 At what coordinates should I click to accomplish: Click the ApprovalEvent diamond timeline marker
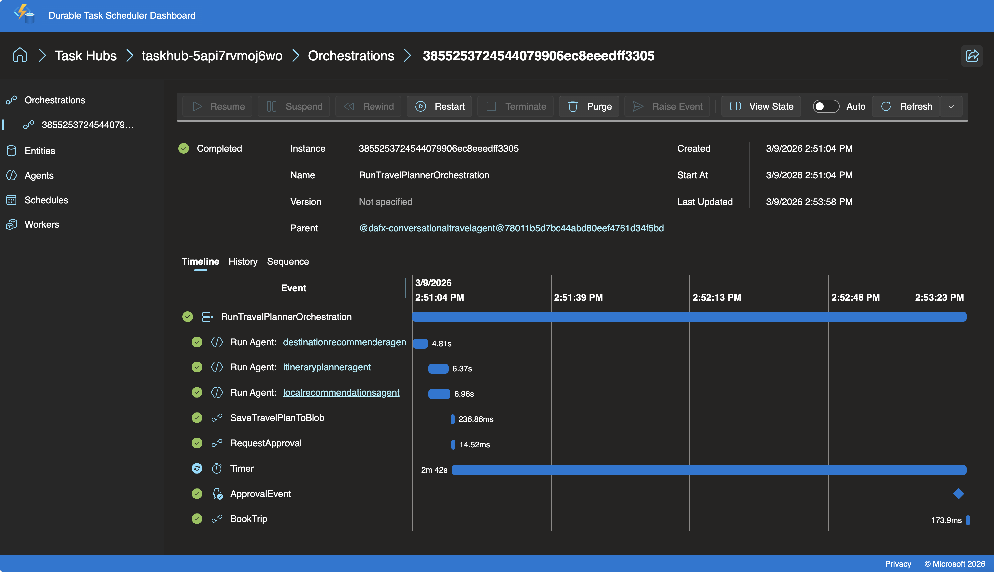tap(958, 494)
